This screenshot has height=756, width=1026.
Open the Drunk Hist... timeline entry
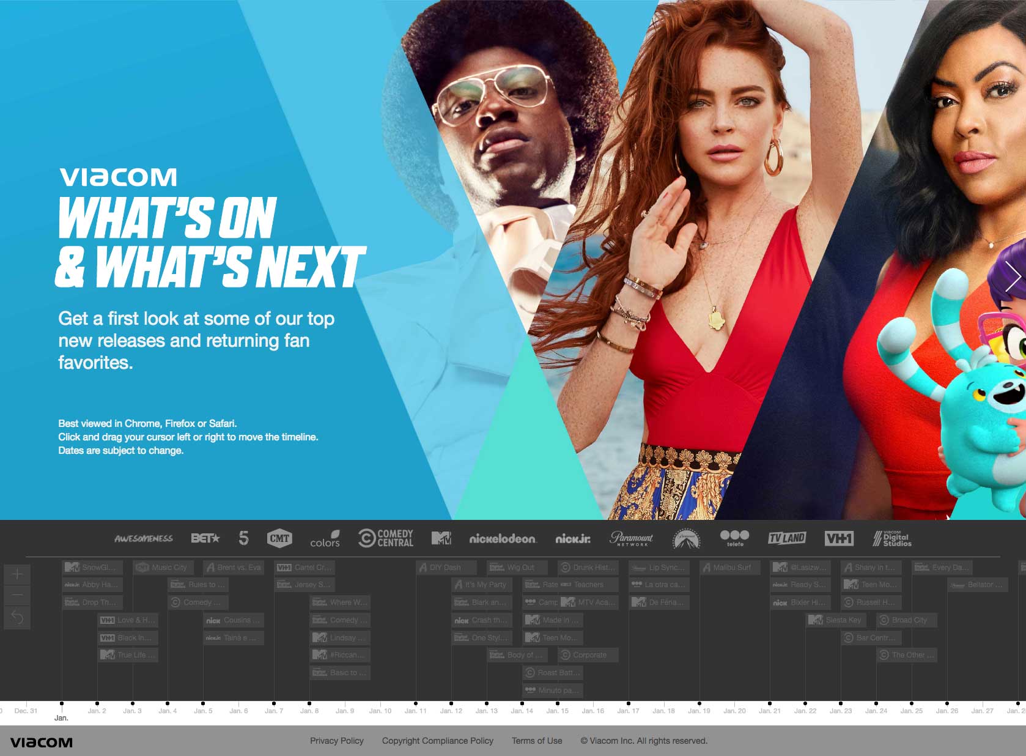(588, 568)
